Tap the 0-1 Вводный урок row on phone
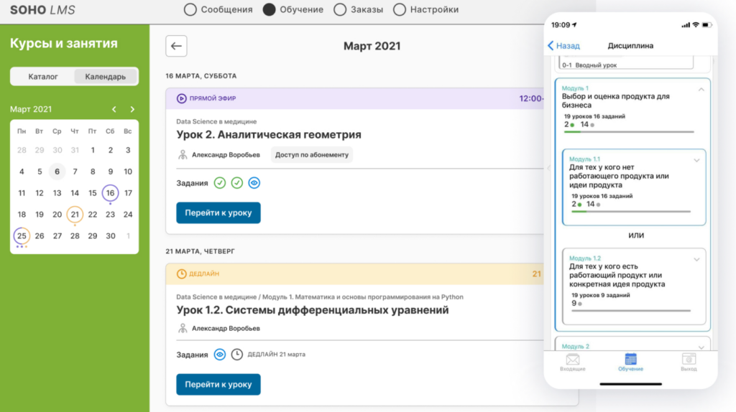This screenshot has width=736, height=412. coord(626,64)
